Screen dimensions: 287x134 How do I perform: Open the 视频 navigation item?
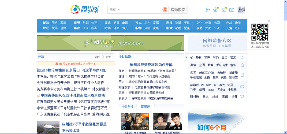pyautogui.click(x=77, y=23)
